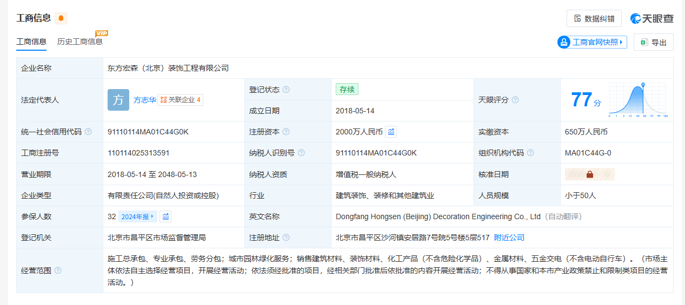Image resolution: width=685 pixels, height=305 pixels.
Task: Click company name 东方宏森（北京）装饰工程有限公司
Action: [168, 68]
